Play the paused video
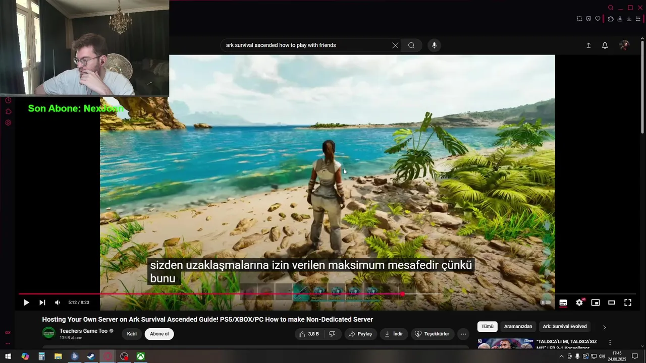 [26, 302]
